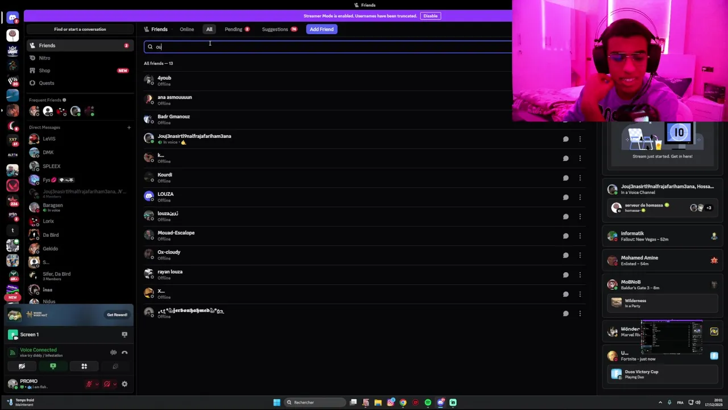The width and height of the screenshot is (728, 410).
Task: Expand audio output options chevron
Action: tap(114, 384)
